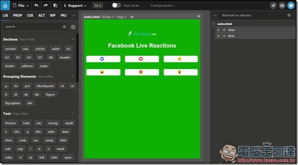Toggle visibility eye for Head node
298x165 pixels.
(x=224, y=30)
